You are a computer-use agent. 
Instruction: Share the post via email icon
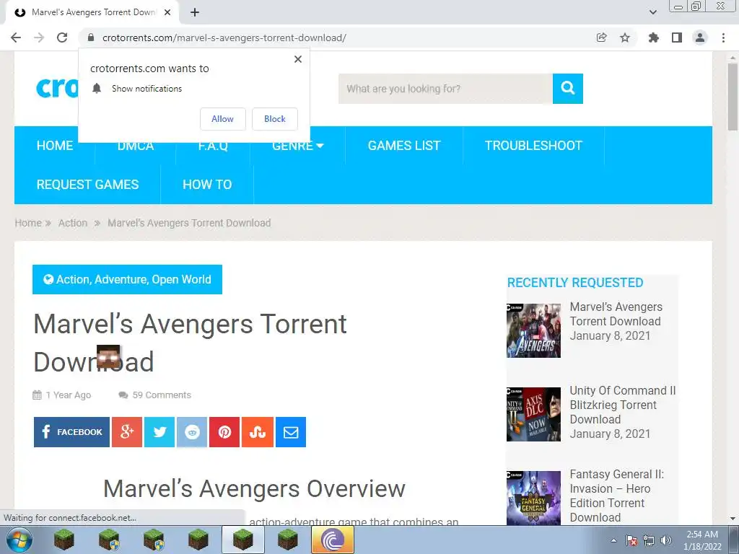click(291, 432)
